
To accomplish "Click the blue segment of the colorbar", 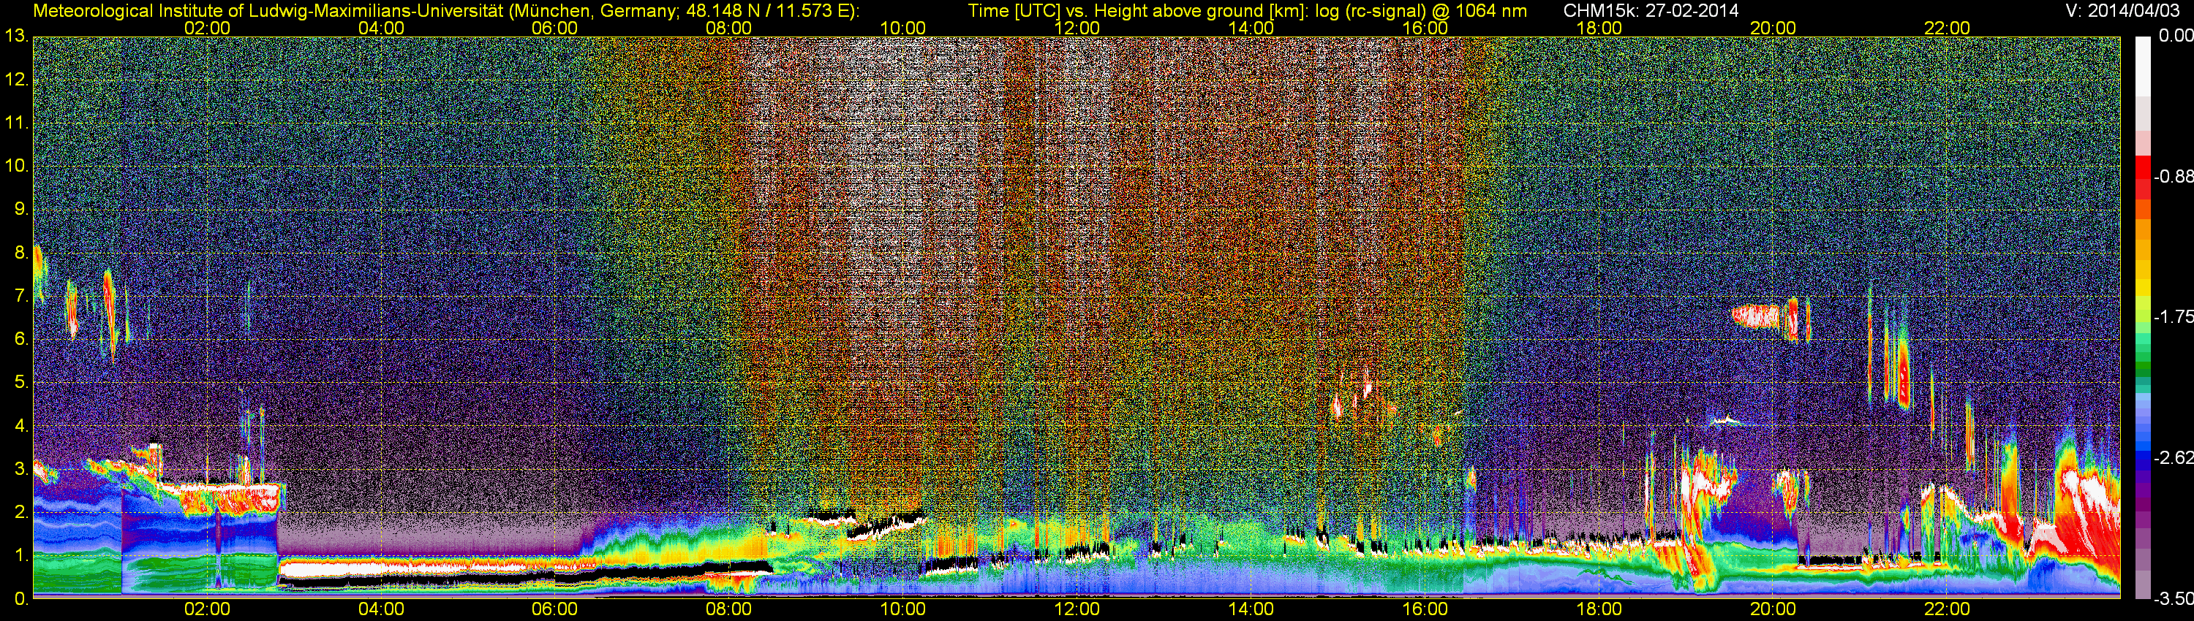I will click(2142, 455).
